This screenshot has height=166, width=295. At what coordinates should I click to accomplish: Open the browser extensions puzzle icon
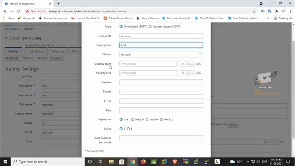pyautogui.click(x=277, y=11)
